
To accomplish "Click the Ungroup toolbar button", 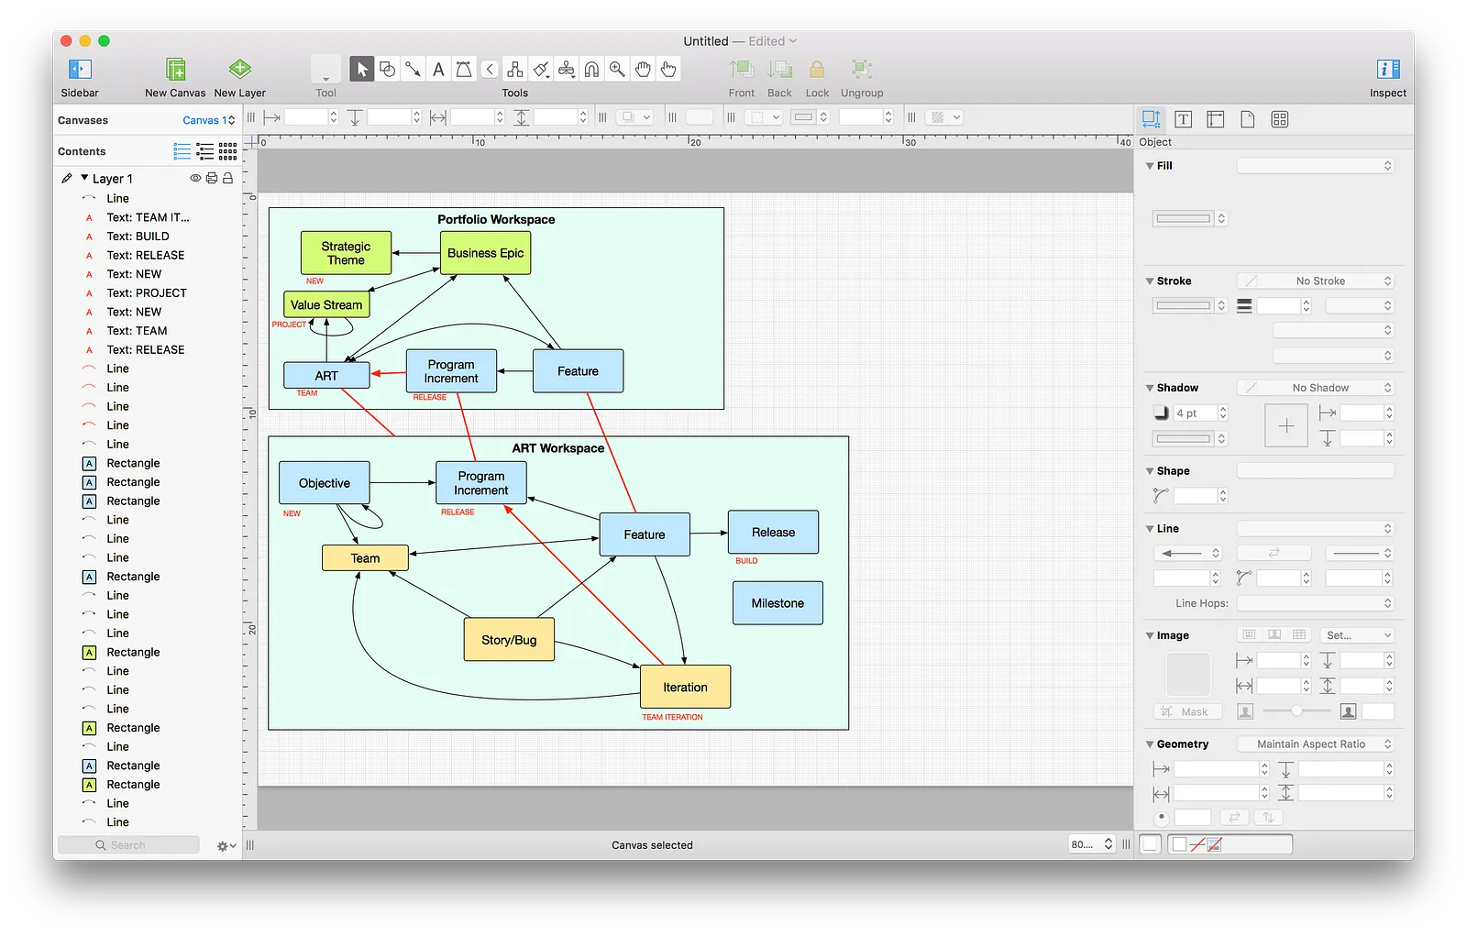I will [862, 77].
